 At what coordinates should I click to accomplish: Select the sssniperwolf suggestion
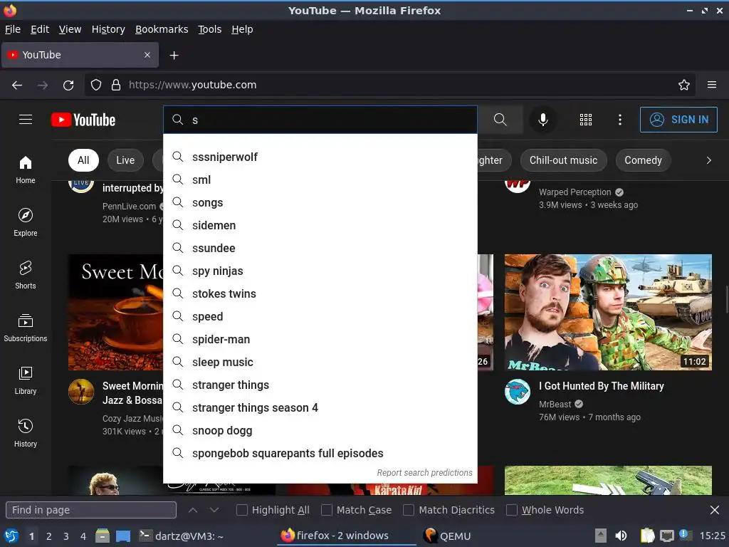pyautogui.click(x=320, y=157)
